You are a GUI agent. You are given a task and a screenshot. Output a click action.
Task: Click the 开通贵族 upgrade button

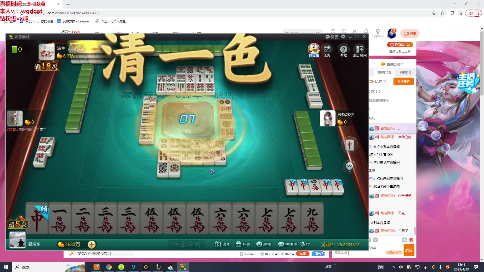pyautogui.click(x=403, y=81)
